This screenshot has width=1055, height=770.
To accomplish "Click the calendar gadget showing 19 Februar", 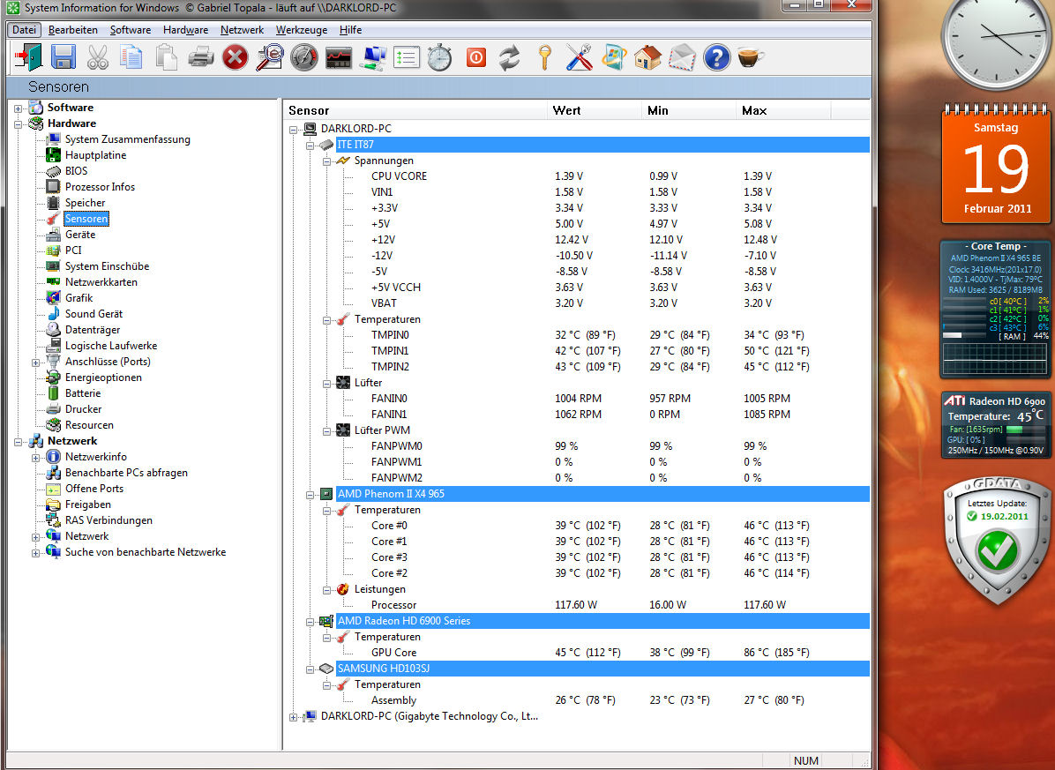I will 997,165.
